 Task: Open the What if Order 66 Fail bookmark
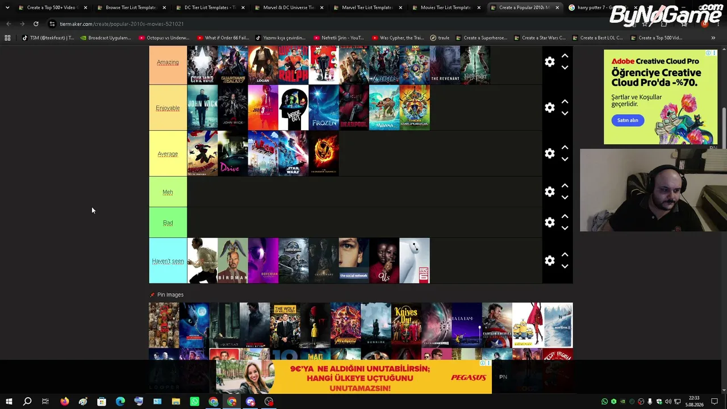223,38
